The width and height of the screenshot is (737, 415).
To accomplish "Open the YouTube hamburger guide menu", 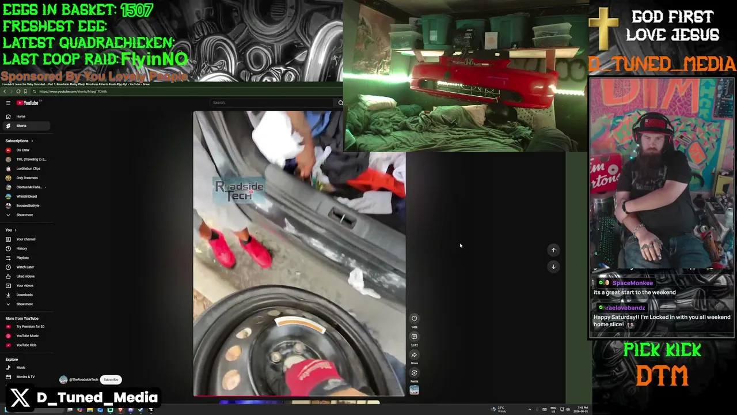I will coord(8,103).
